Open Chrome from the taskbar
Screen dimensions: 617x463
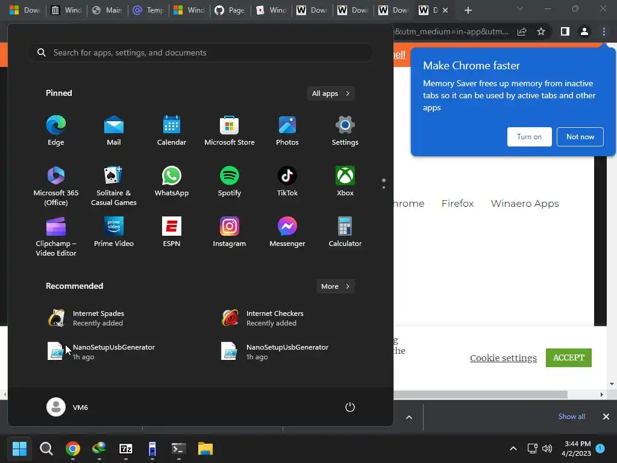[73, 449]
